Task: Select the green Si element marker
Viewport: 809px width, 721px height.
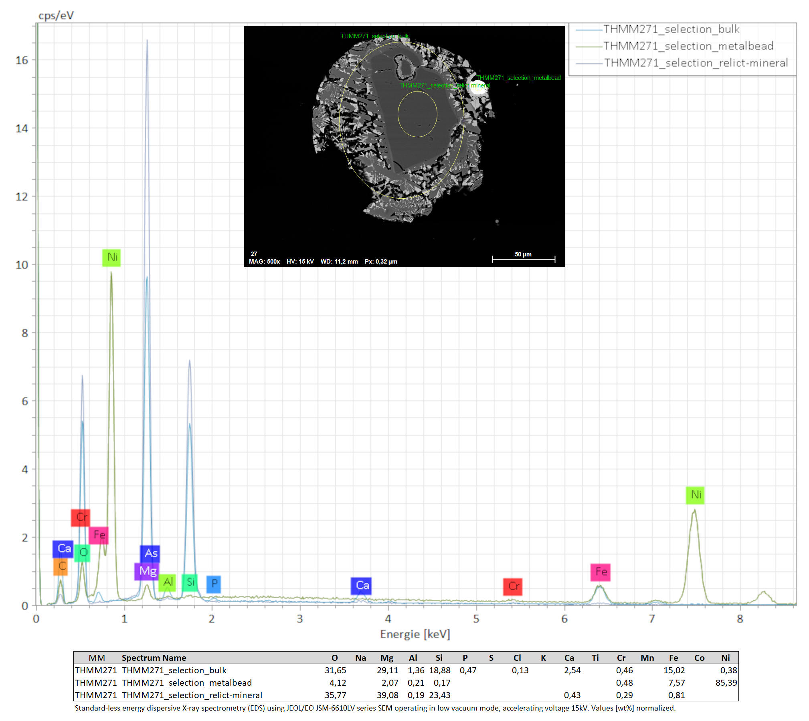Action: tap(190, 582)
